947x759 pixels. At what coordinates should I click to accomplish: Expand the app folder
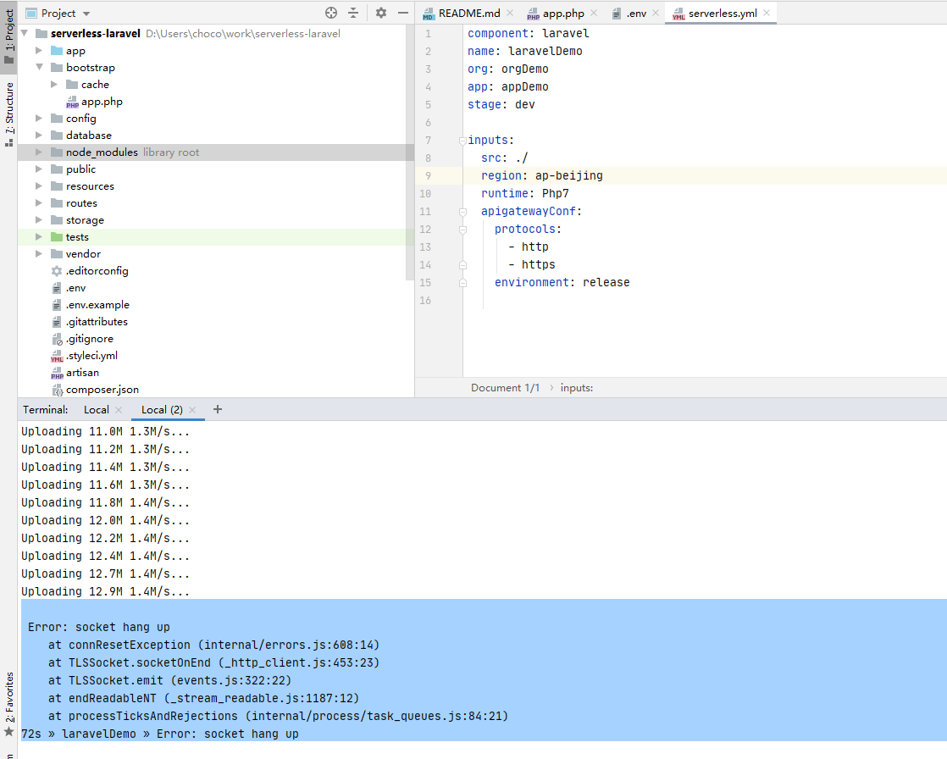click(x=38, y=50)
